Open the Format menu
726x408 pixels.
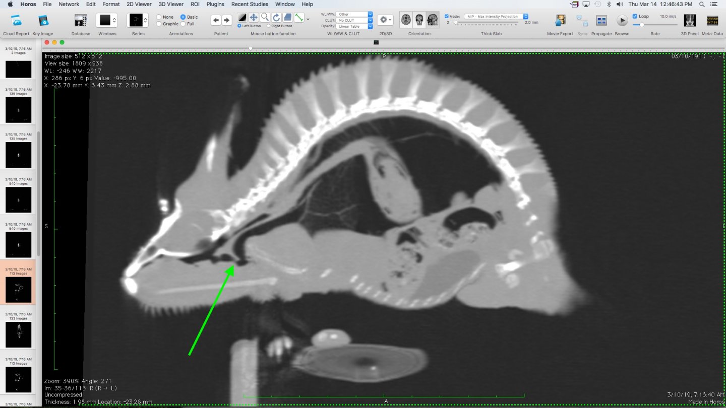coord(111,4)
